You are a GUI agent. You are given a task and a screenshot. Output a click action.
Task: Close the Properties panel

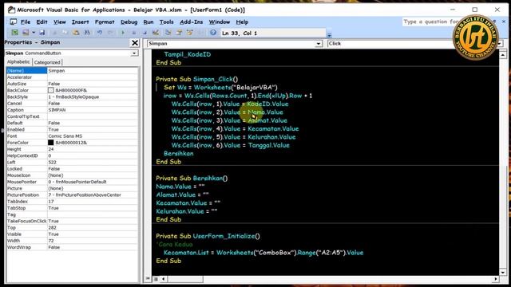coord(135,42)
